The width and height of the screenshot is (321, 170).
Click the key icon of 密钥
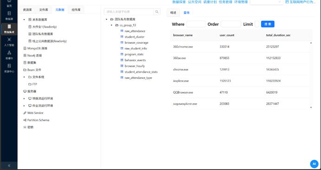[x=25, y=127]
